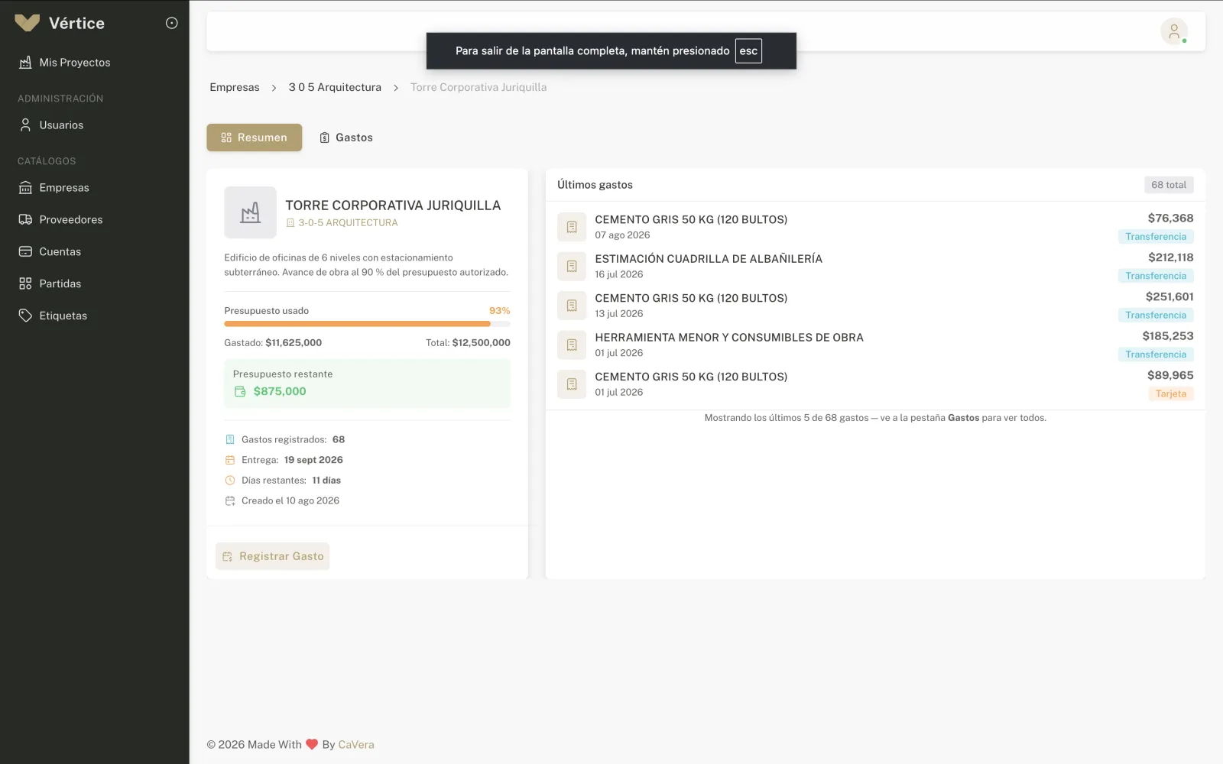Toggle the sidebar collapse circle icon

click(172, 23)
